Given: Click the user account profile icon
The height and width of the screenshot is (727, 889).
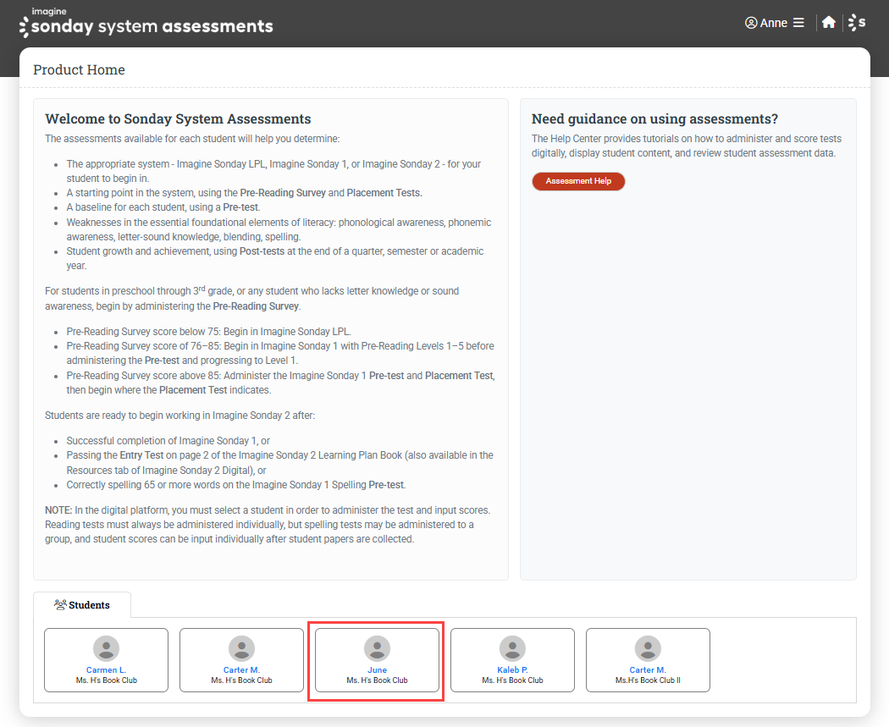Looking at the screenshot, I should pos(751,23).
